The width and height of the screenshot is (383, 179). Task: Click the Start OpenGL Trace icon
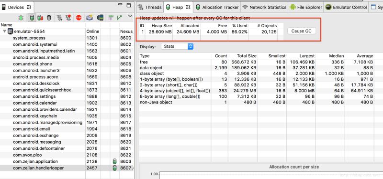119,18
